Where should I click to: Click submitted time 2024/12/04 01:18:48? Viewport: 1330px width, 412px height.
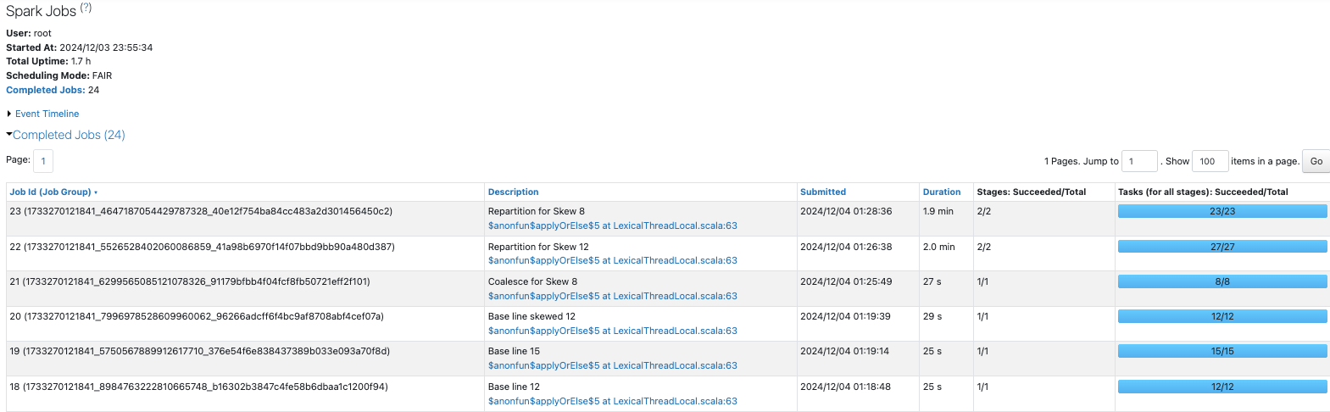click(x=845, y=387)
